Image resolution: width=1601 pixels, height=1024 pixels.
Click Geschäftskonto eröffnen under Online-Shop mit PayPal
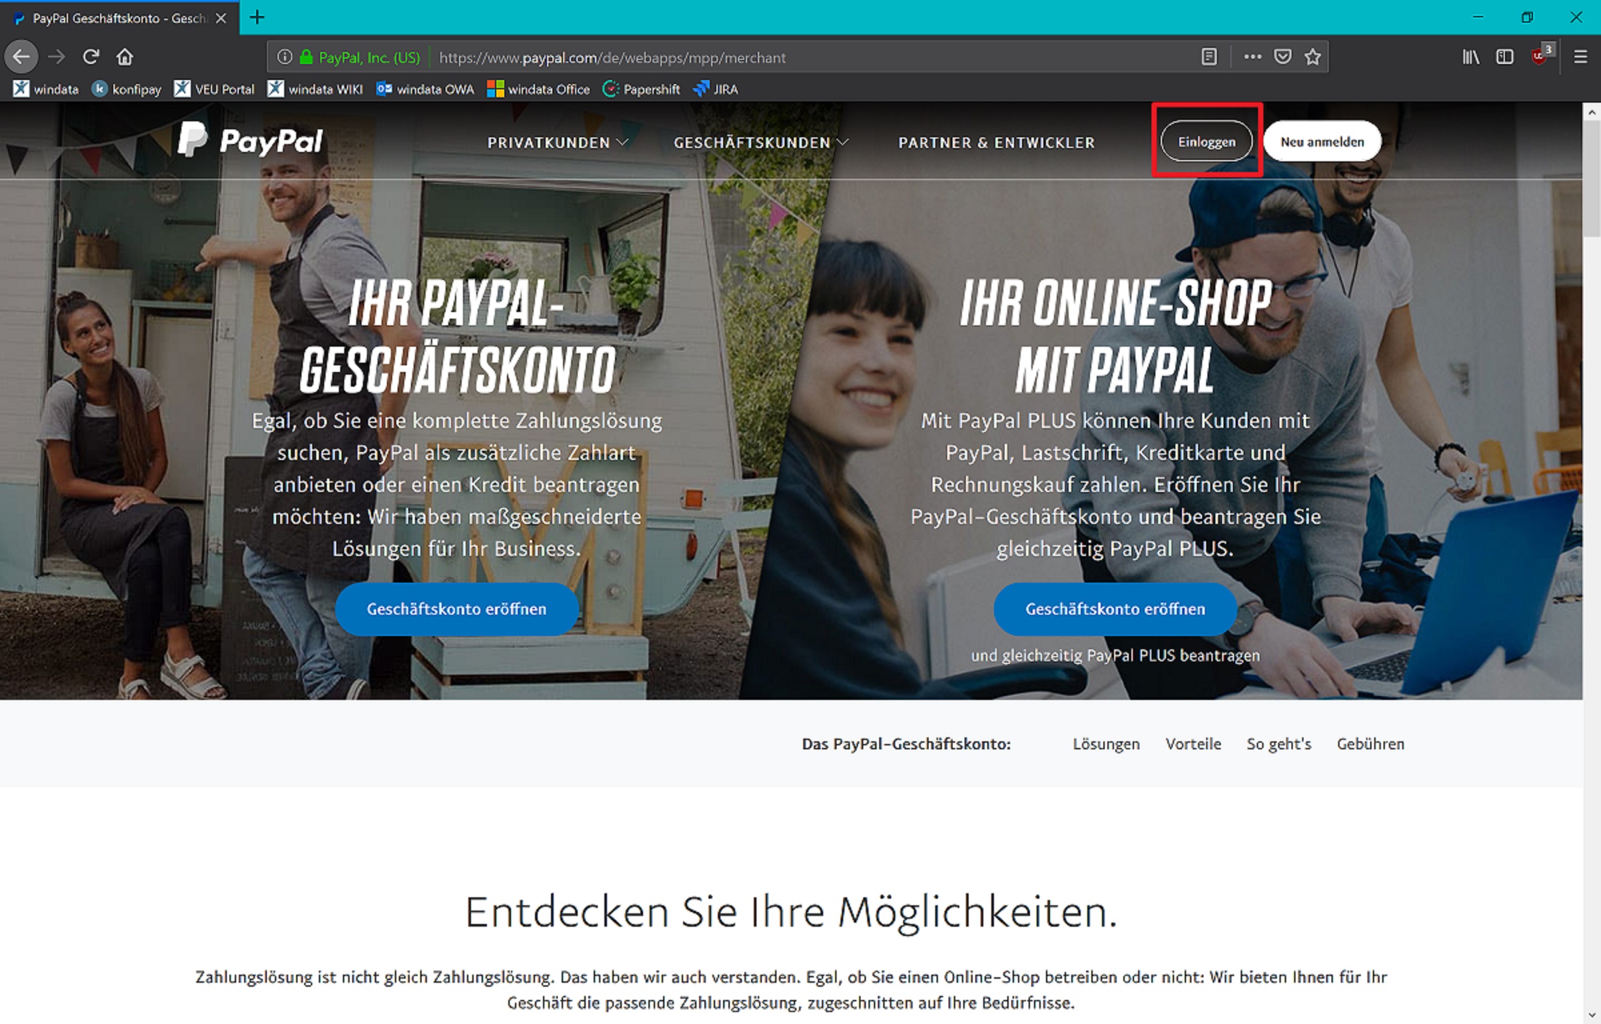[1115, 609]
